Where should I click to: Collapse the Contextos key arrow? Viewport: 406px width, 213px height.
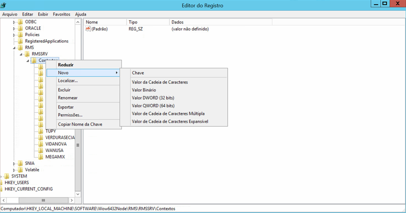28,61
